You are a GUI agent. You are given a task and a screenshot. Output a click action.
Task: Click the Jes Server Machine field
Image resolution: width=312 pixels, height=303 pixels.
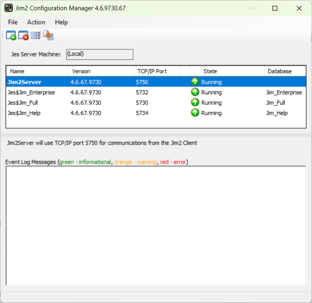tap(99, 54)
